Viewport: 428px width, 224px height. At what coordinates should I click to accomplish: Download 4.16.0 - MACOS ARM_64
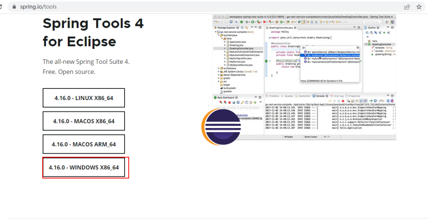84,144
